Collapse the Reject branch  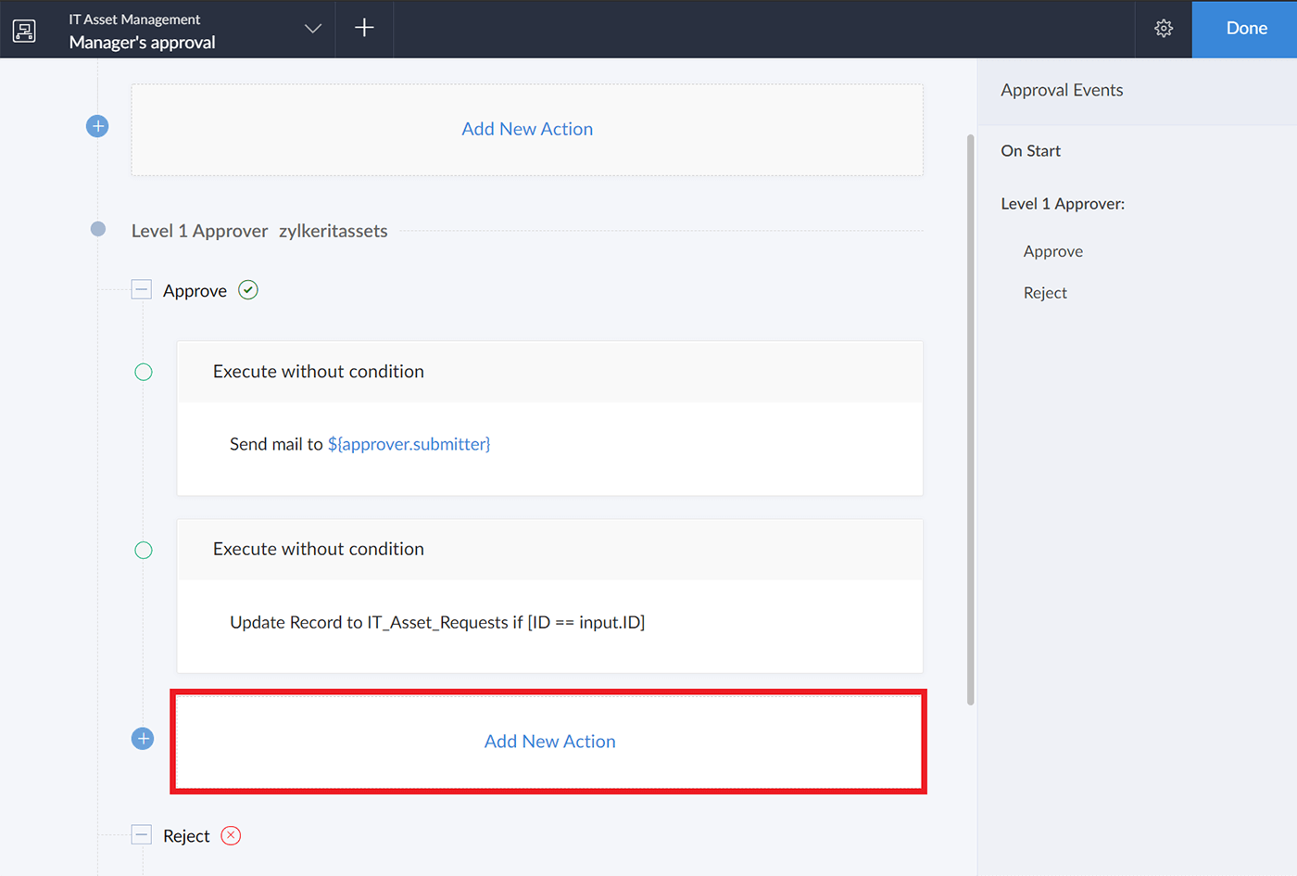(x=141, y=834)
